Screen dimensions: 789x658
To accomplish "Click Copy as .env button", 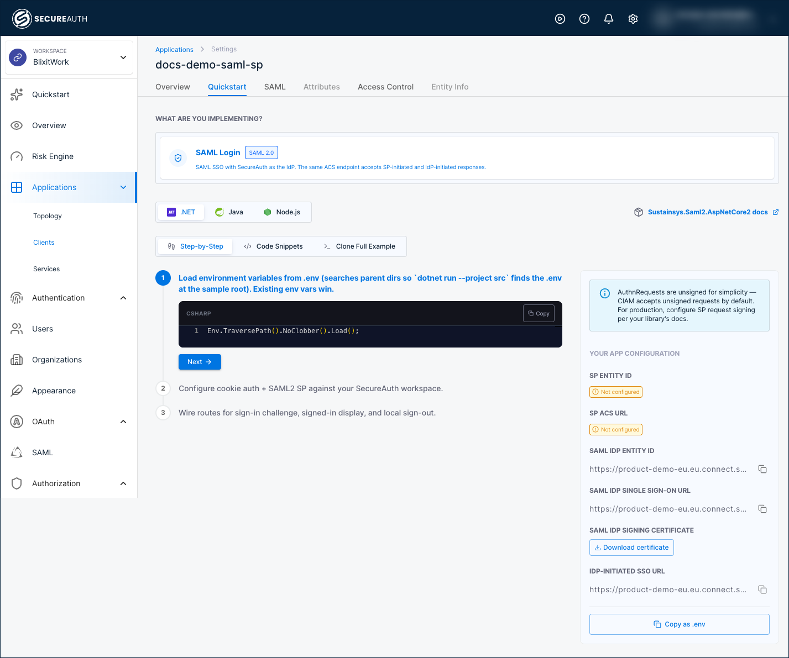I will 680,624.
